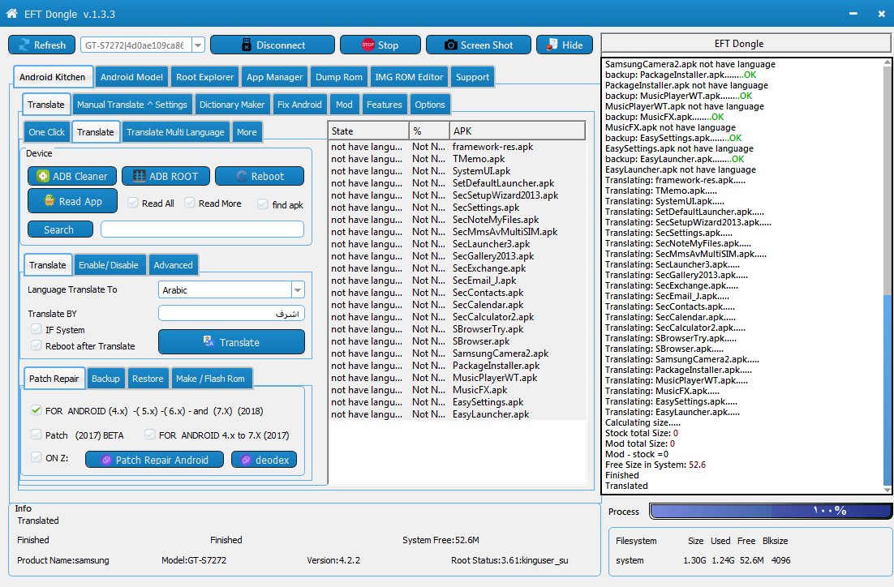894x587 pixels.
Task: Click the GT-S7272 device combo box
Action: pyautogui.click(x=143, y=45)
